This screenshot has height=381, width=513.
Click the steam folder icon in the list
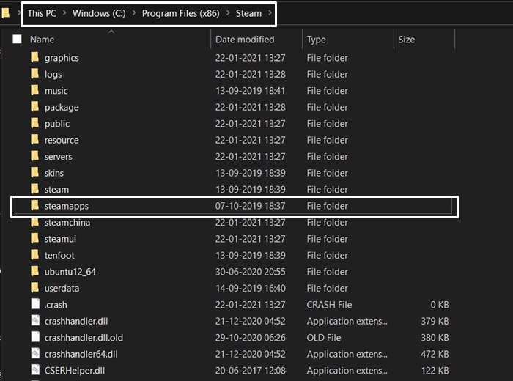34,188
